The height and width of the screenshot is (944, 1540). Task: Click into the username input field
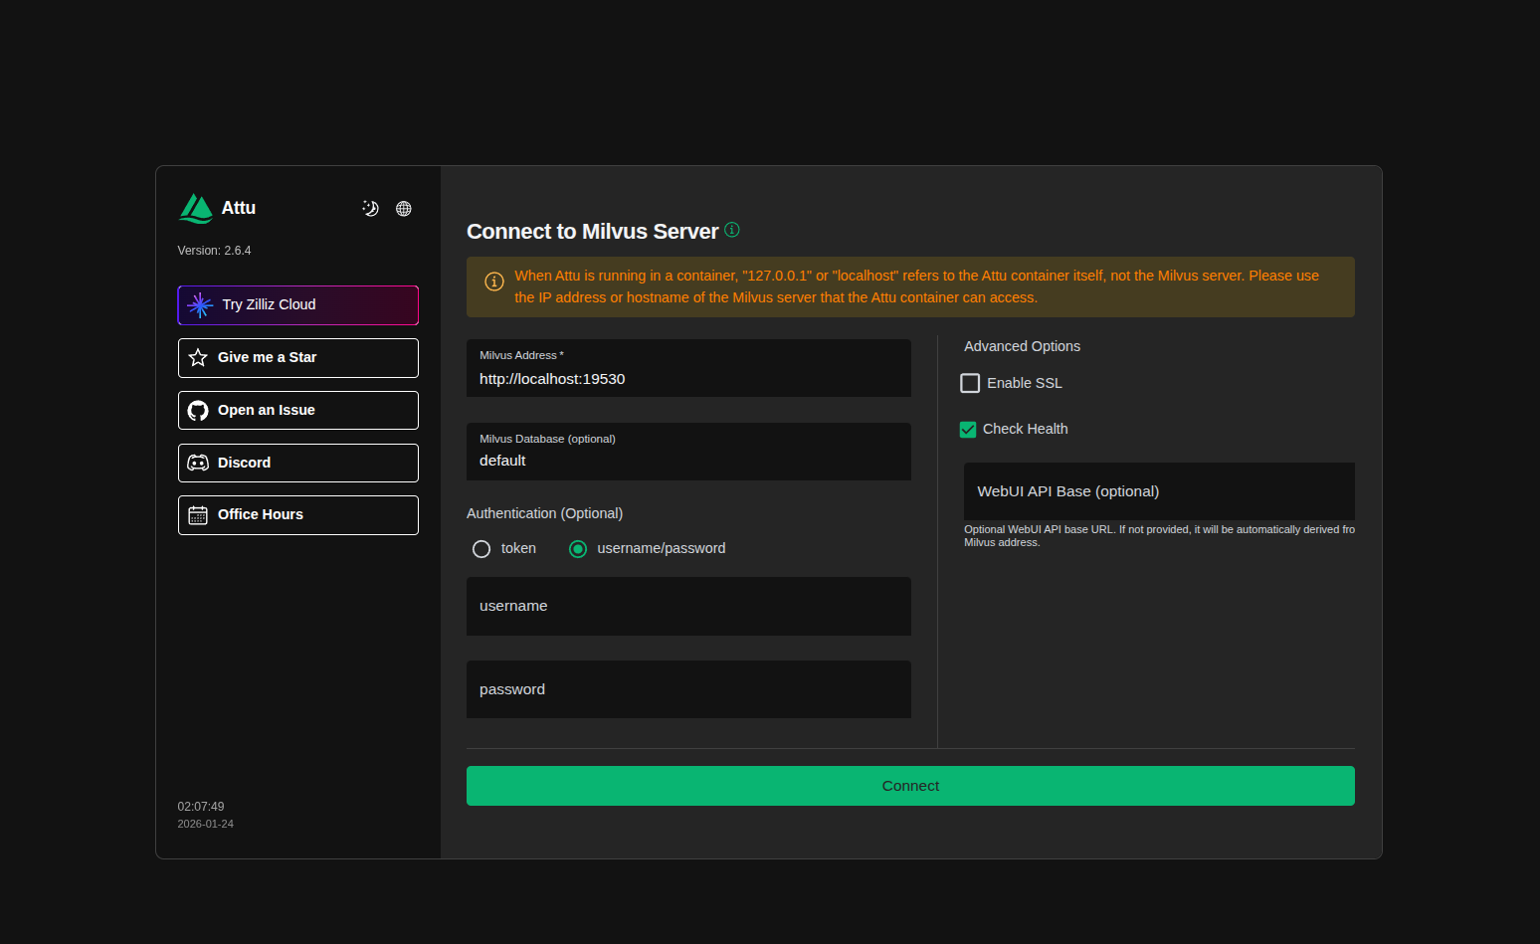click(688, 606)
